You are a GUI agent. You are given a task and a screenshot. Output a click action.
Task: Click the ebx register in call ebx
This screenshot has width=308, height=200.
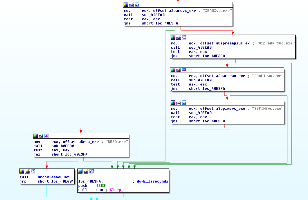pyautogui.click(x=100, y=190)
